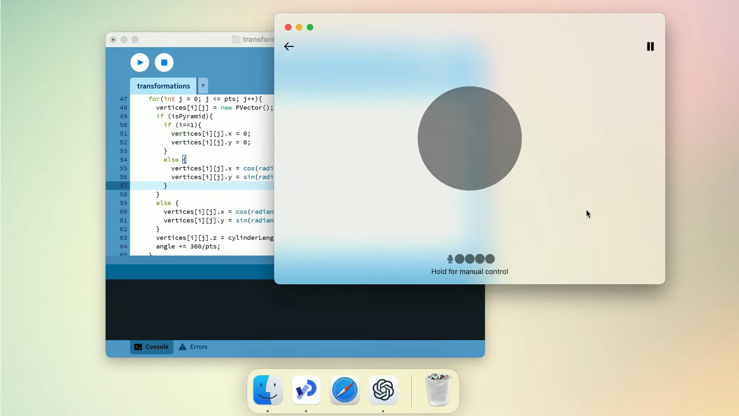The height and width of the screenshot is (416, 739).
Task: Open ChatGPT from the Dock
Action: [x=383, y=390]
